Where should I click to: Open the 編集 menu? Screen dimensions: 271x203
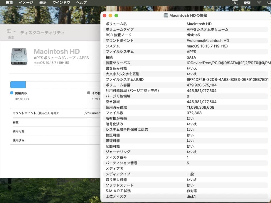9,2
